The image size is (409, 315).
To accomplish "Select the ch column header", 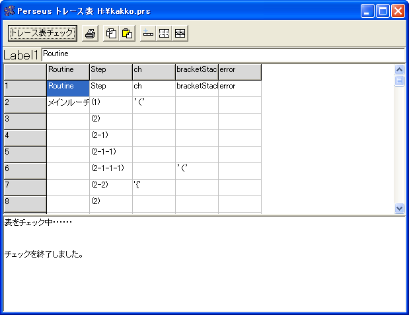I will [154, 70].
